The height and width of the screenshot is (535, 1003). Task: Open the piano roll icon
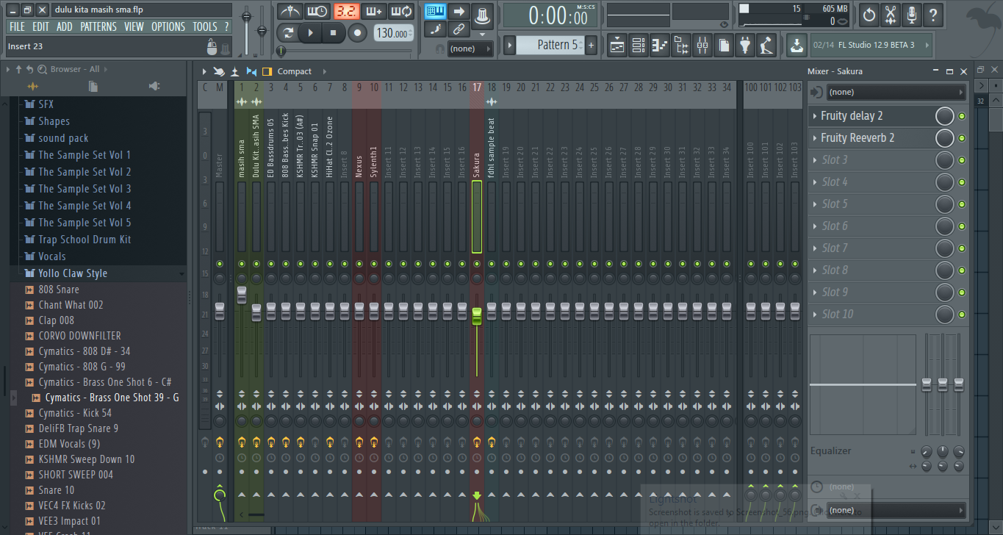pos(660,46)
